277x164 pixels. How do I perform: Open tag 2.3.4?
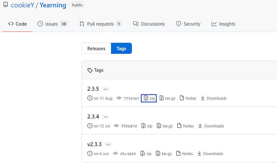tap(93, 117)
